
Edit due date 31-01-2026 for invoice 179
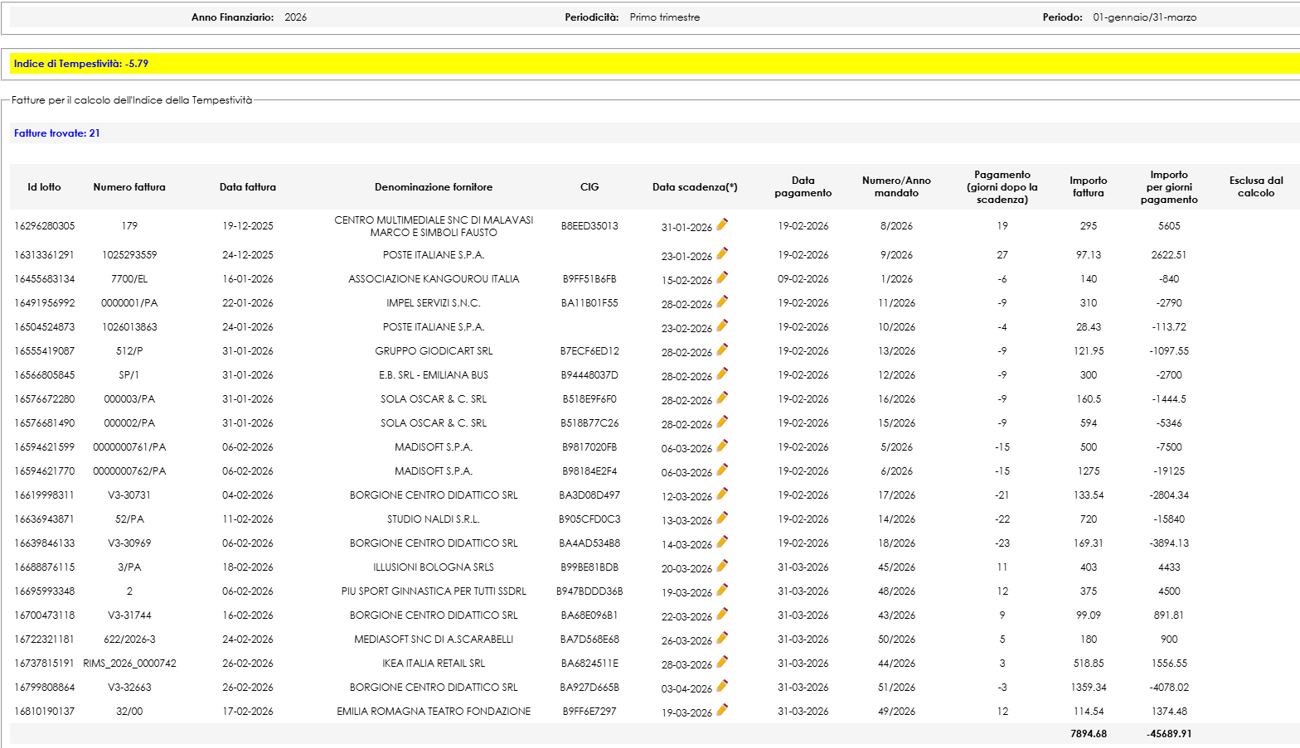(x=722, y=224)
